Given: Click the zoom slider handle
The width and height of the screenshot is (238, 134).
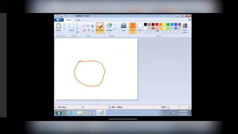Looking at the screenshot, I should tap(179, 107).
